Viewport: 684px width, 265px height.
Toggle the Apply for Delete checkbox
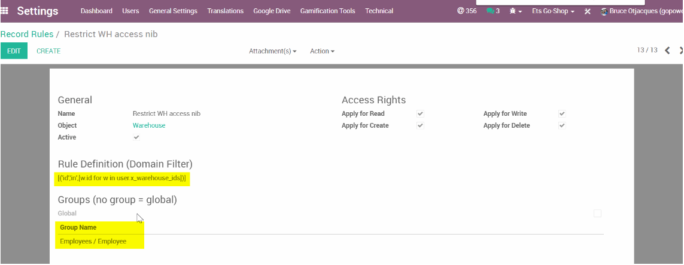coord(561,125)
